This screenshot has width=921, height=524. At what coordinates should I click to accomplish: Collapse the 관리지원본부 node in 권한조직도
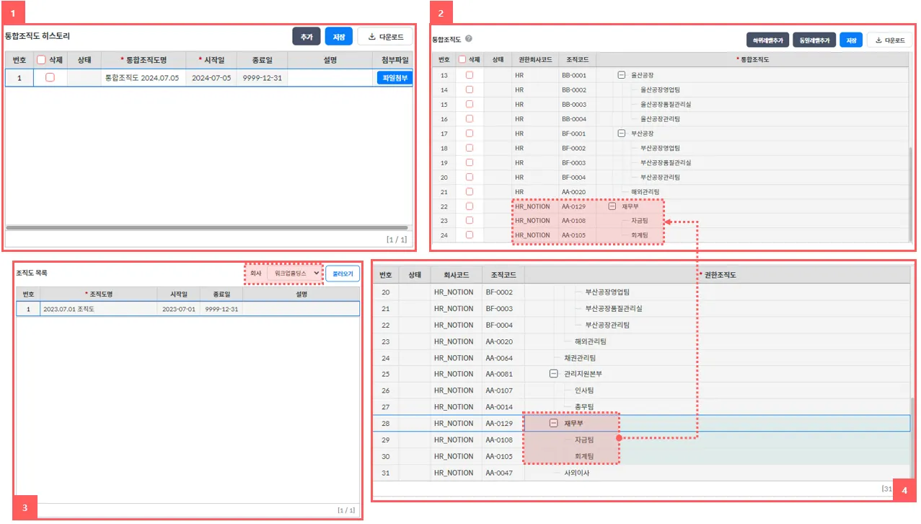554,374
